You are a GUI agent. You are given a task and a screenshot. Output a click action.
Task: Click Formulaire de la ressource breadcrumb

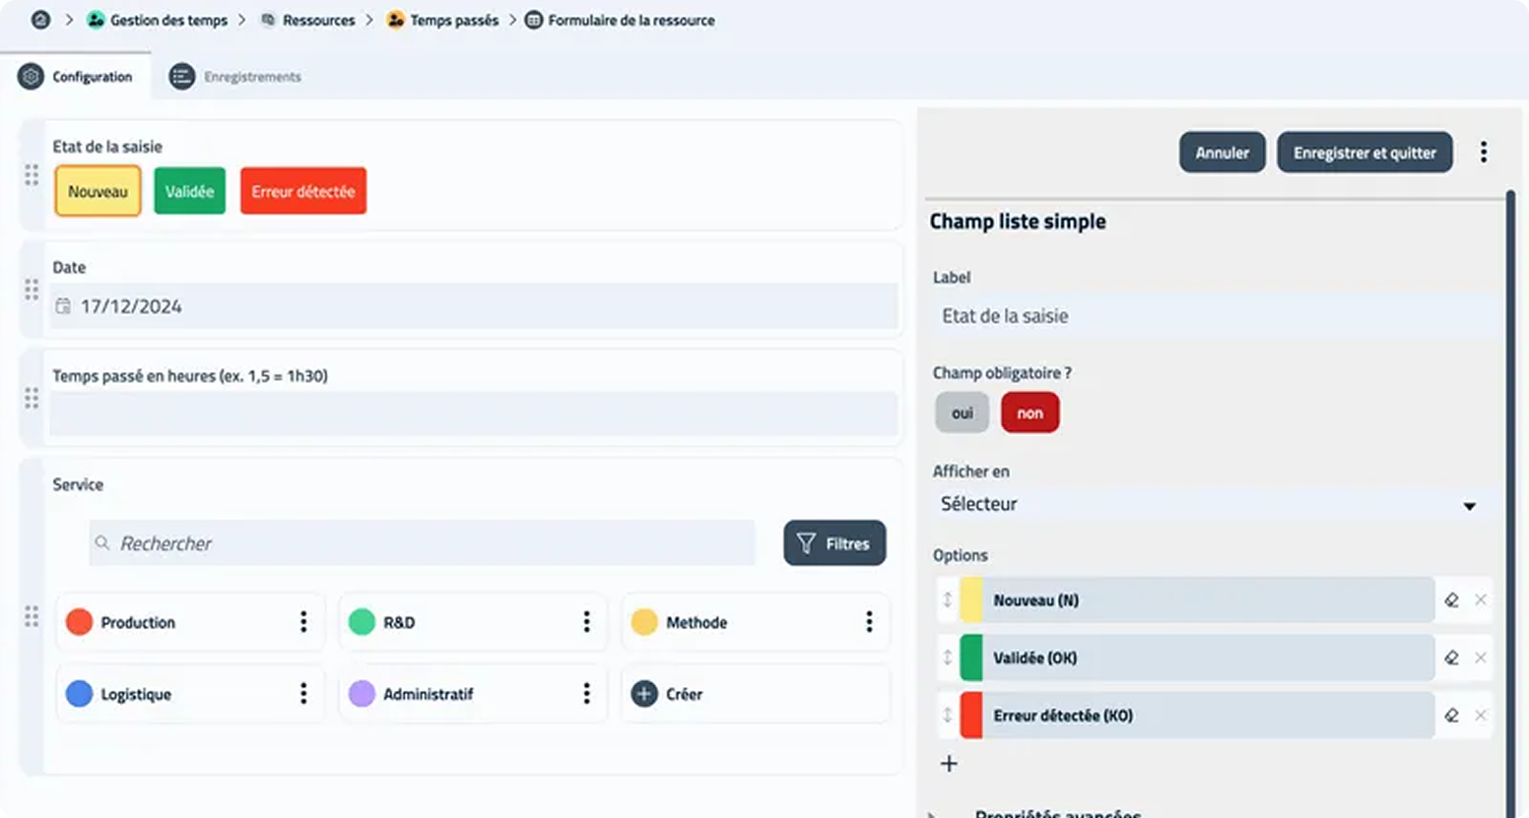(x=621, y=20)
